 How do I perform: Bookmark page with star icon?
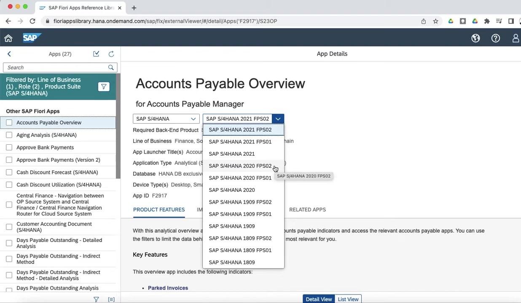coord(435,21)
